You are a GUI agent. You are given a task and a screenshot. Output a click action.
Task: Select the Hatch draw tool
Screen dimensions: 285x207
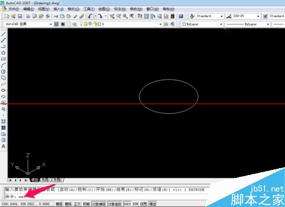pyautogui.click(x=3, y=121)
